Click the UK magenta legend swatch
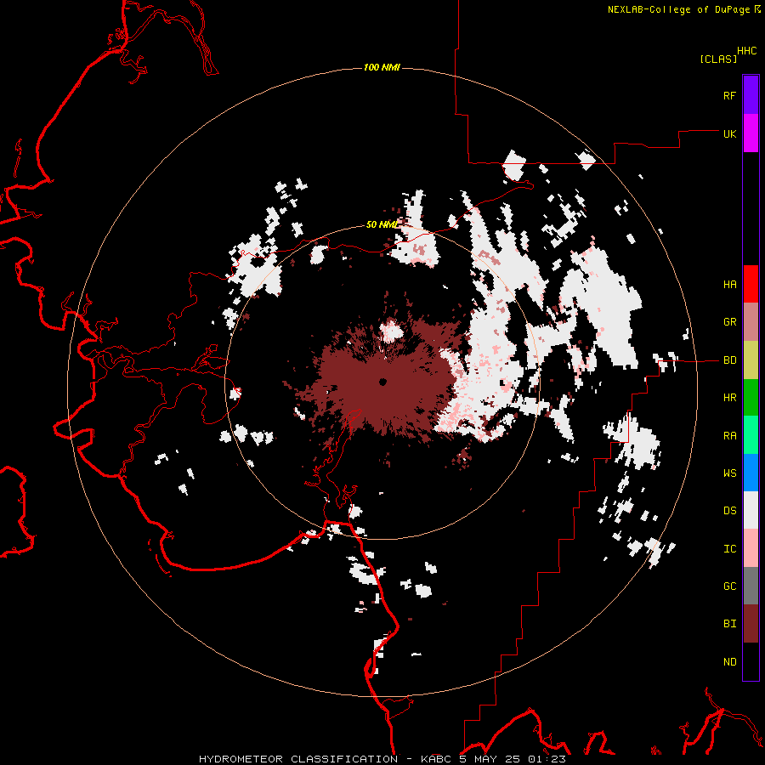Screen dimensions: 765x765 click(x=751, y=133)
